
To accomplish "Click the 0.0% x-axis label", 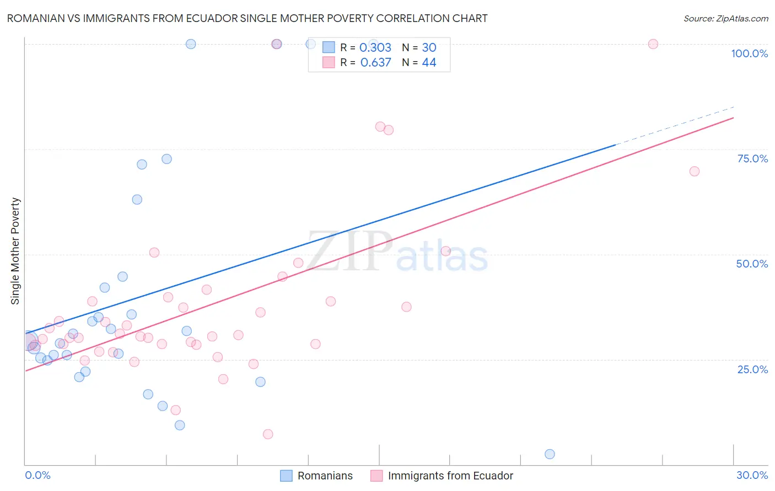I will click(37, 475).
